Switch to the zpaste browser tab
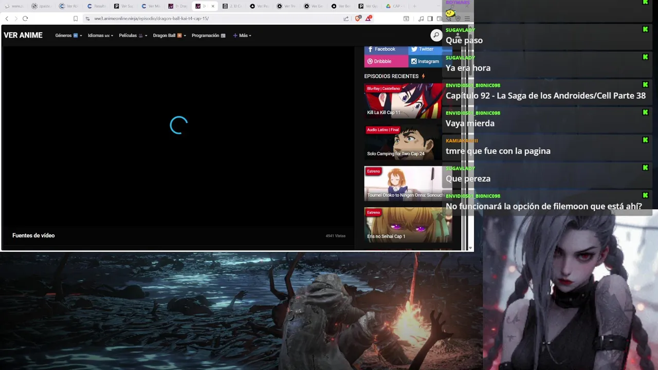 click(41, 6)
